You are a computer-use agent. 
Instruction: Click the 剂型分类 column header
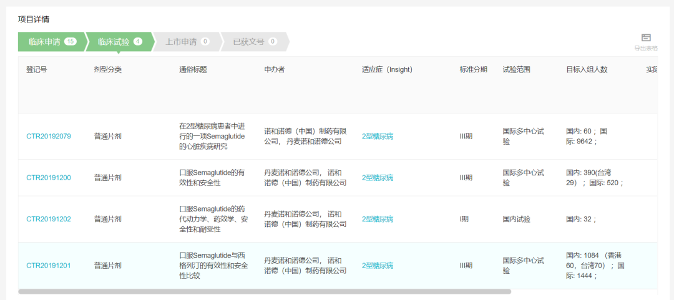[x=108, y=70]
